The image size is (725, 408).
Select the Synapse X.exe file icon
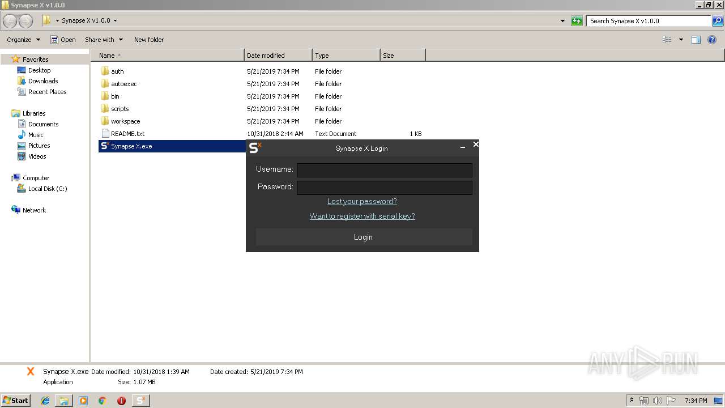104,146
